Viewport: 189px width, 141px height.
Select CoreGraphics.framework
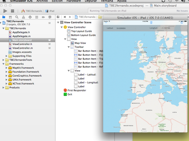tap(27, 76)
